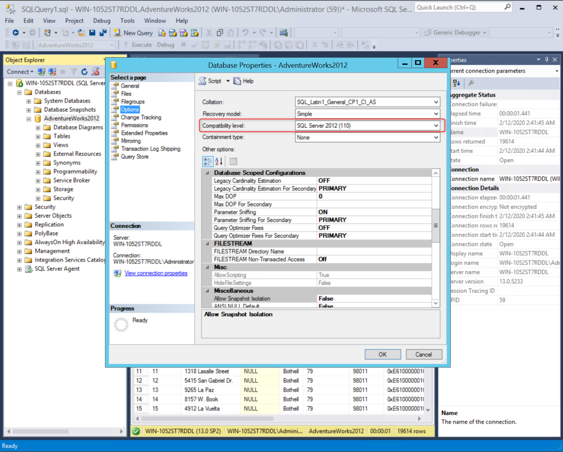Click the Undo arrow in main toolbar
563x452 pixels.
(x=245, y=33)
